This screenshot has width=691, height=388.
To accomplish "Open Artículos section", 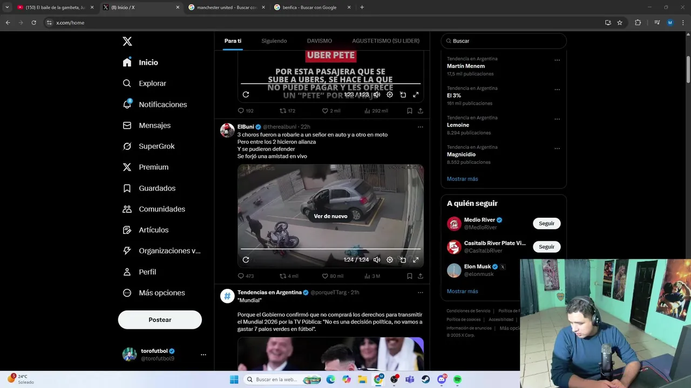I will [x=145, y=230].
